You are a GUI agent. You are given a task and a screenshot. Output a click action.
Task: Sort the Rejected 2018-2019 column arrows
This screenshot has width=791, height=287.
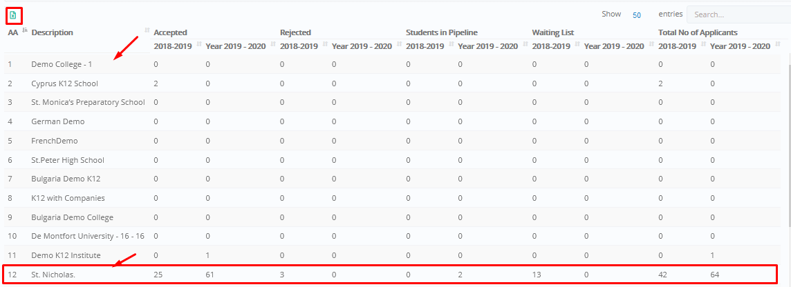(x=324, y=44)
